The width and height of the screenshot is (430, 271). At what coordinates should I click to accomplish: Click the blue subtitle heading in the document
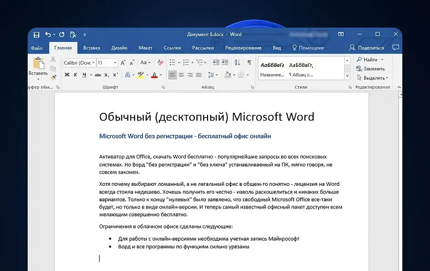click(x=185, y=136)
